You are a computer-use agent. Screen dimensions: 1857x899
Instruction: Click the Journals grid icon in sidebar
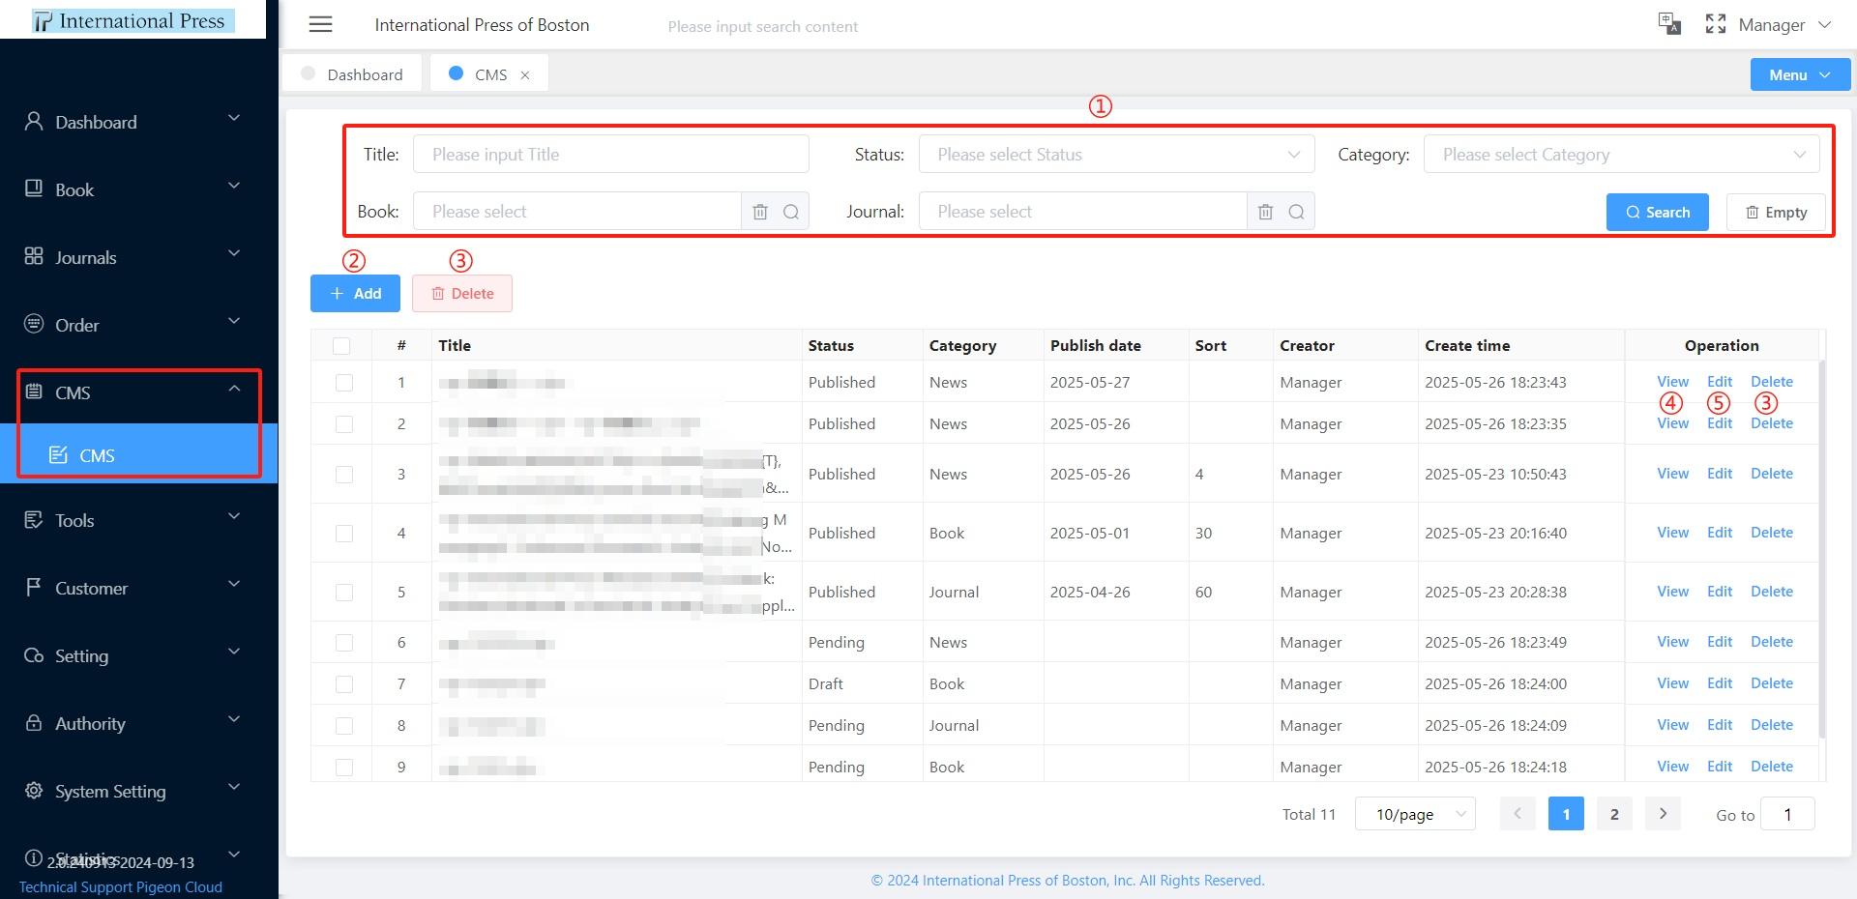point(34,256)
